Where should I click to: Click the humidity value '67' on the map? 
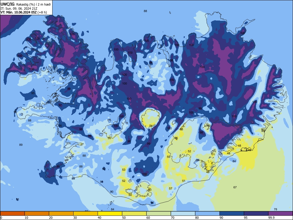click(235, 187)
